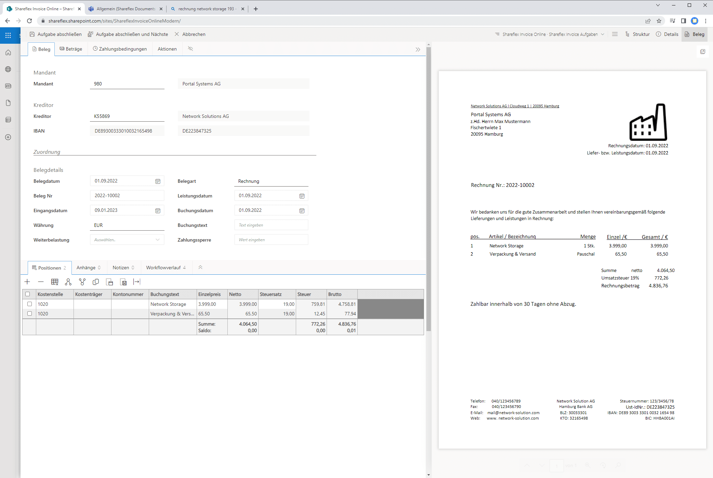The image size is (713, 478).
Task: Click the copy position icon
Action: [x=96, y=282]
